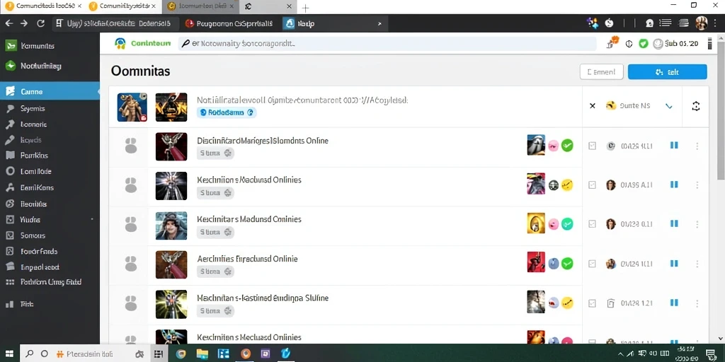Close the Sunte NS filter
Viewport: 725px width, 362px height.
point(593,106)
